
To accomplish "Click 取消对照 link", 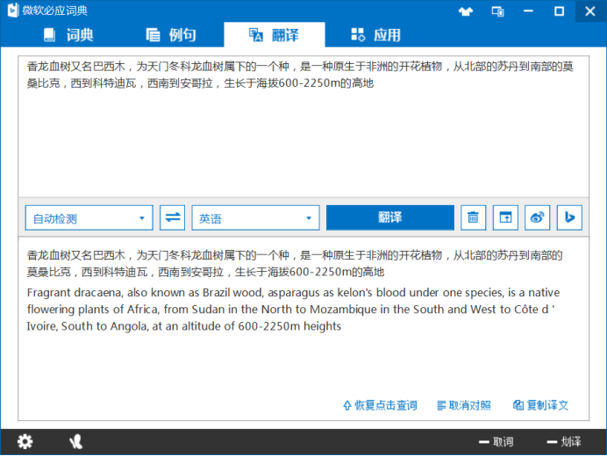I will (464, 405).
